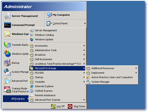
Task: Expand the Yosemite submenu arrow
Action: point(84,82)
